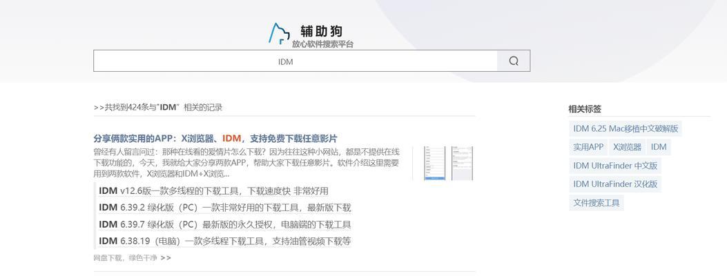The image size is (727, 276).
Task: Focus the search box containing IDM
Action: 295,61
